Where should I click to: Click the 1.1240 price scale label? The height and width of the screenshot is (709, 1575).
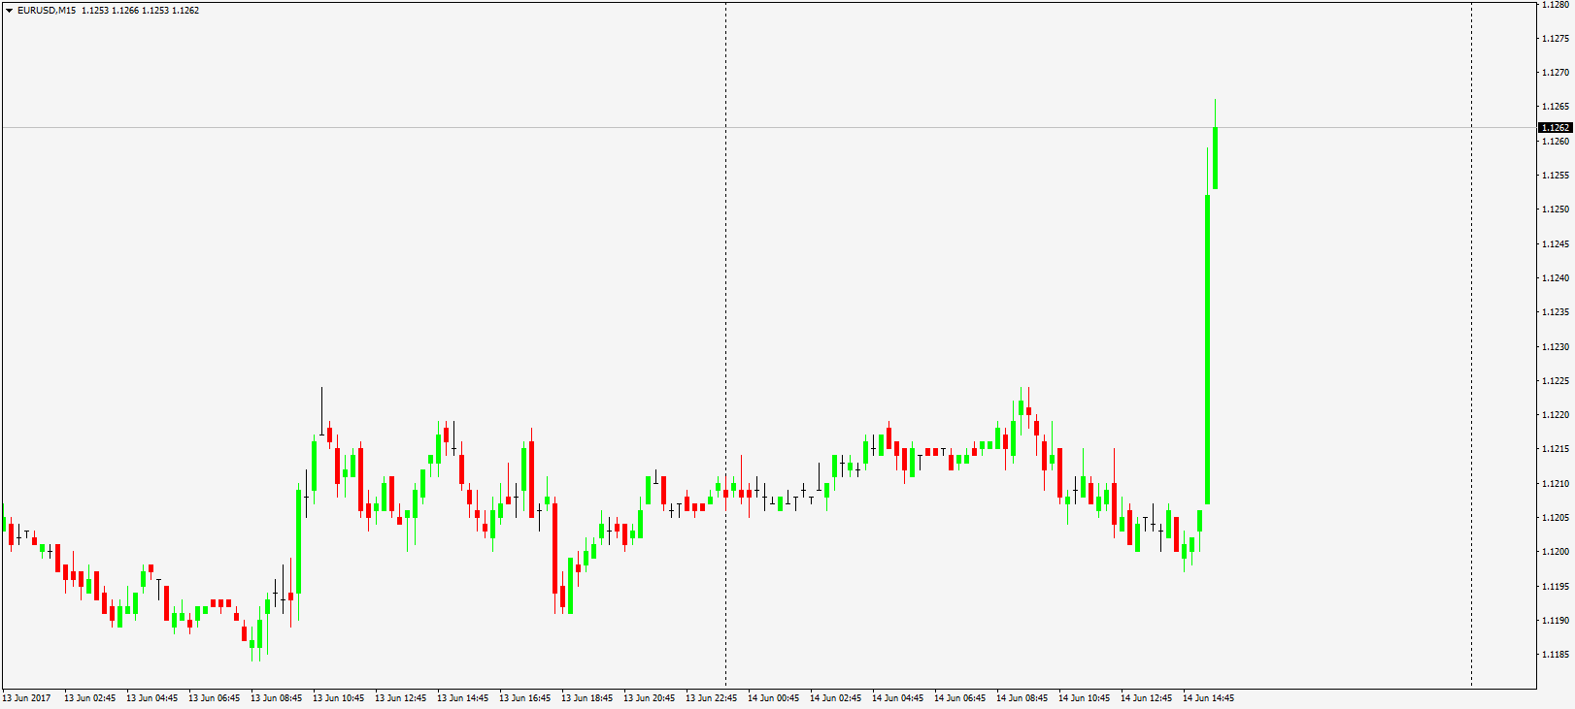pos(1556,278)
